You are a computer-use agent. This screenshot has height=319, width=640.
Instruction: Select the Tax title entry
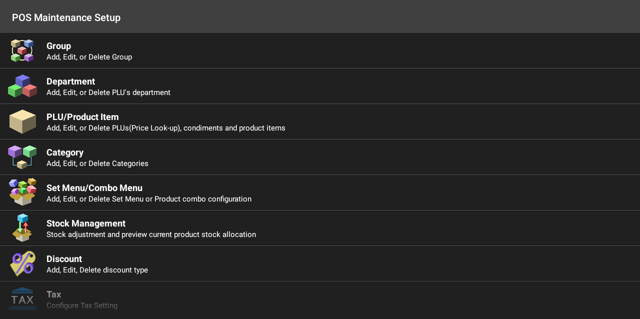click(x=53, y=294)
